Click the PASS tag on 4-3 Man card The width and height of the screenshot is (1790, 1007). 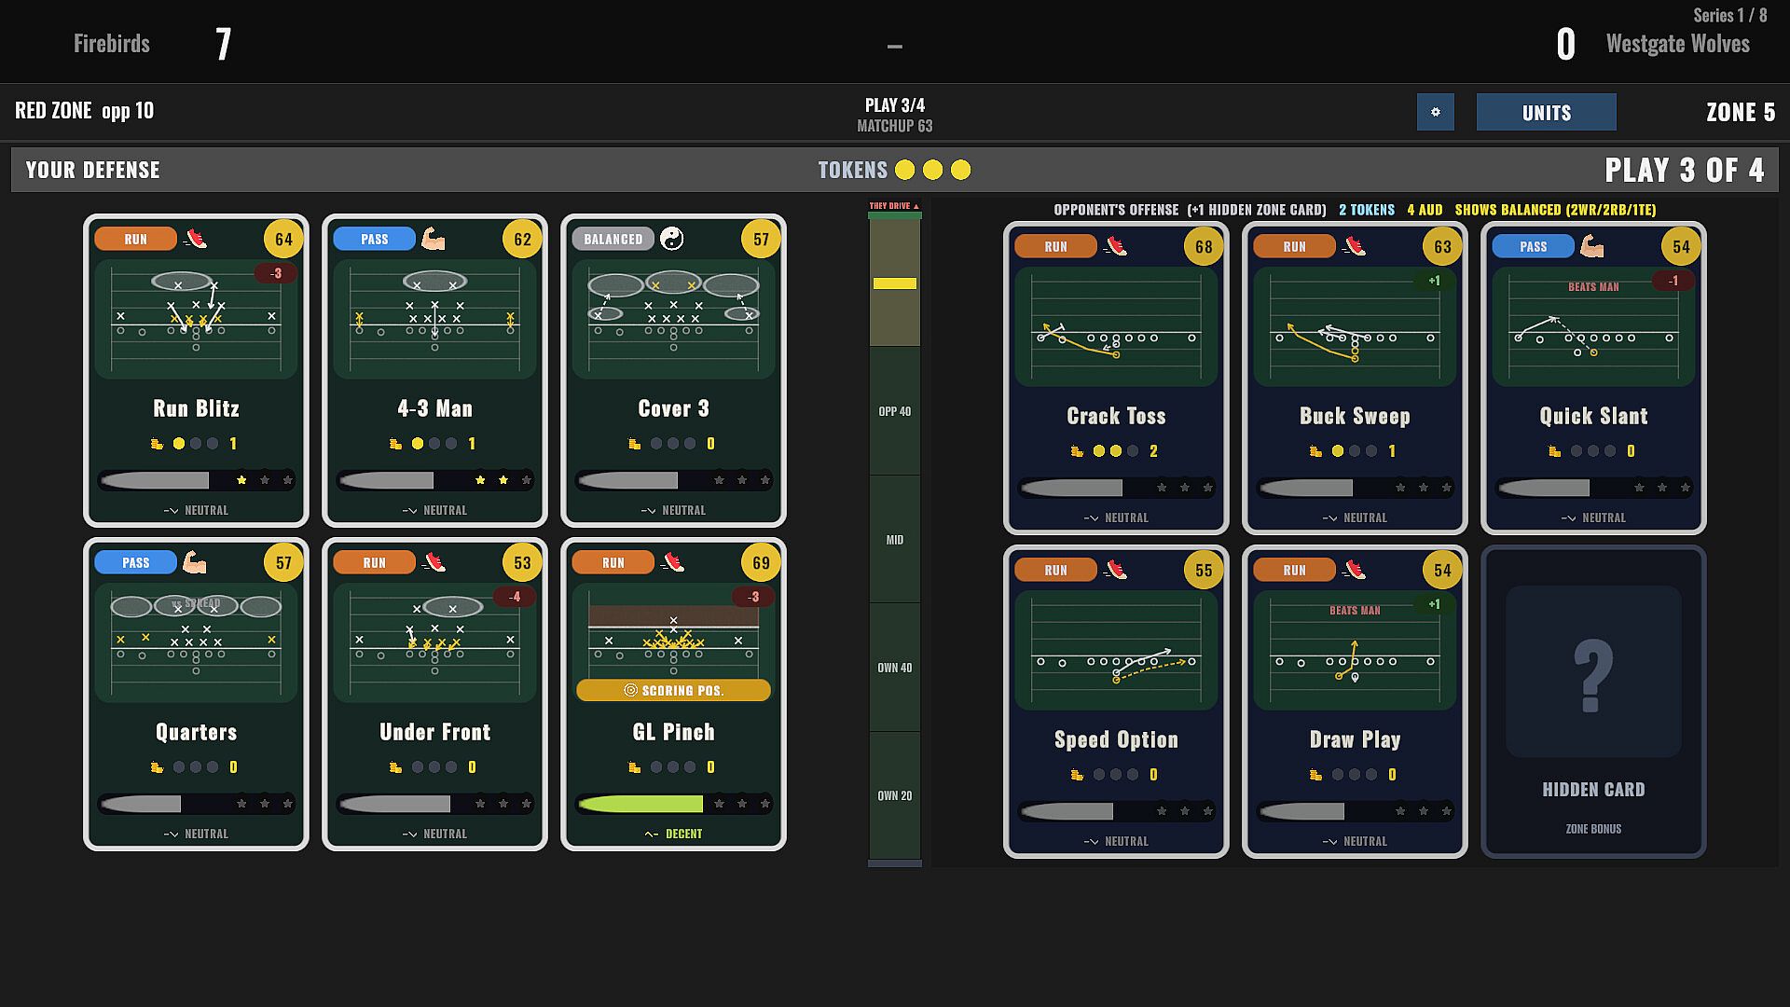pos(374,239)
